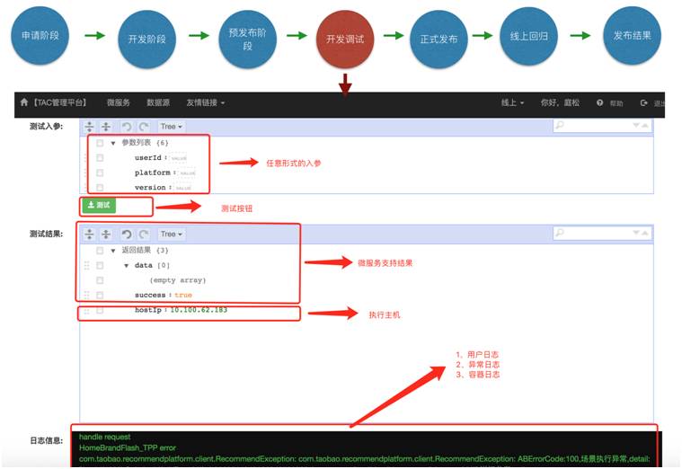
Task: Click the TAC管理平台 home icon
Action: [x=24, y=102]
